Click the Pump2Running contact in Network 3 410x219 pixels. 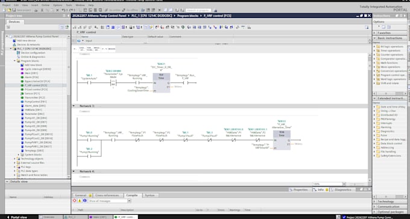click(89, 156)
